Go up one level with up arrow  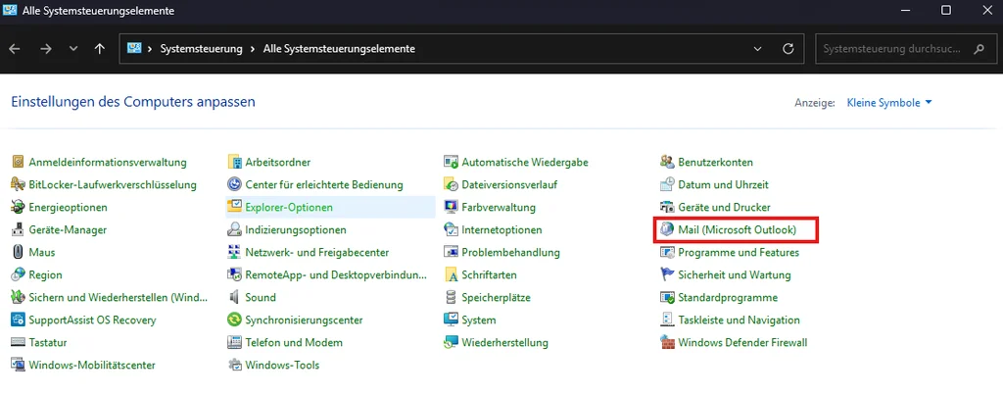pos(100,48)
